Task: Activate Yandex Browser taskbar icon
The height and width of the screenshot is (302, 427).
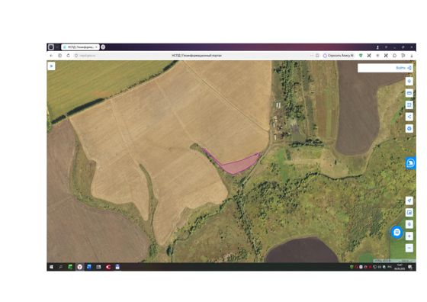Action: tap(79, 267)
